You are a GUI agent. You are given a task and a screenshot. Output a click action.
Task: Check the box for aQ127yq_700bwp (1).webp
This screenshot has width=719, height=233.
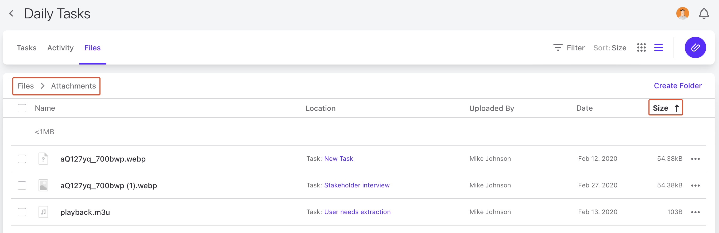(22, 185)
